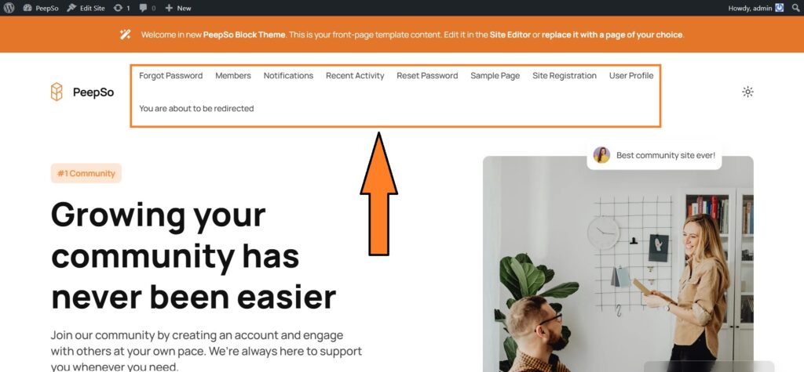
Task: Click the PeepSo site title
Action: pyautogui.click(x=93, y=92)
